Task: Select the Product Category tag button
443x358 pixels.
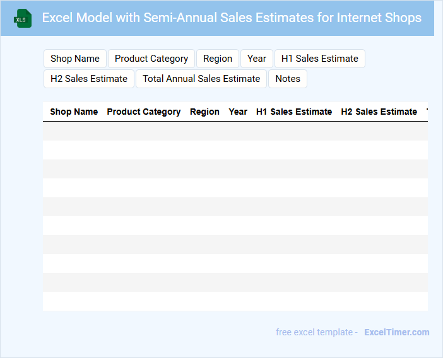Action: [151, 59]
